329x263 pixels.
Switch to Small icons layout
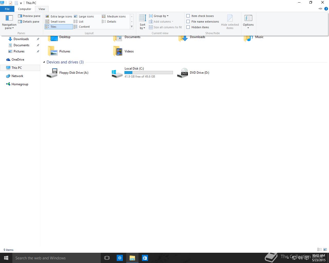[x=55, y=22]
